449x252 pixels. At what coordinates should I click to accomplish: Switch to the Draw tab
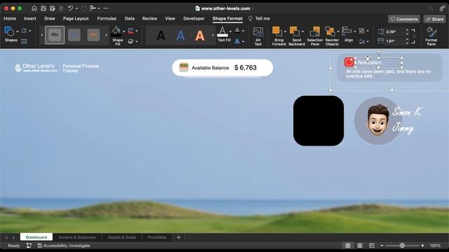(50, 19)
